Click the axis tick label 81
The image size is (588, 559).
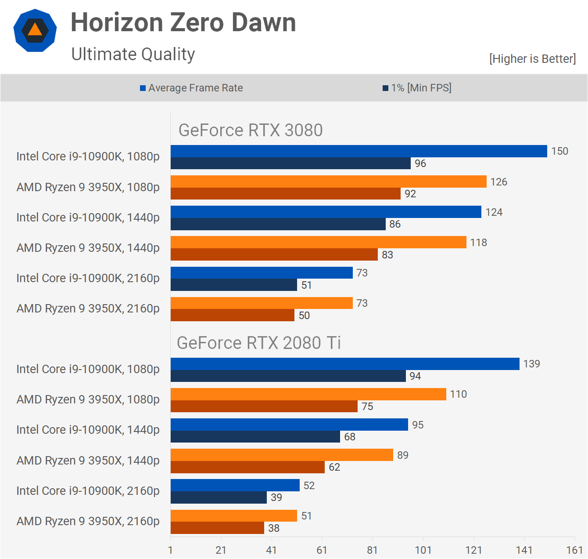[373, 550]
